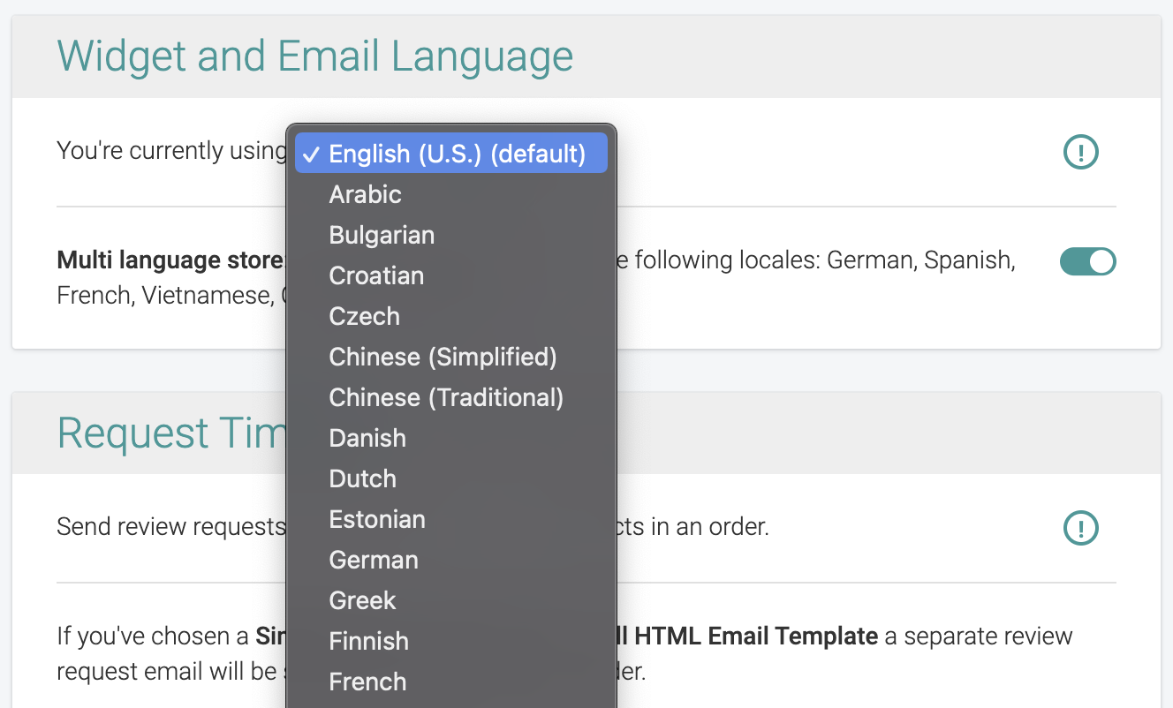Select French as the widget language
The image size is (1173, 708).
pyautogui.click(x=367, y=682)
